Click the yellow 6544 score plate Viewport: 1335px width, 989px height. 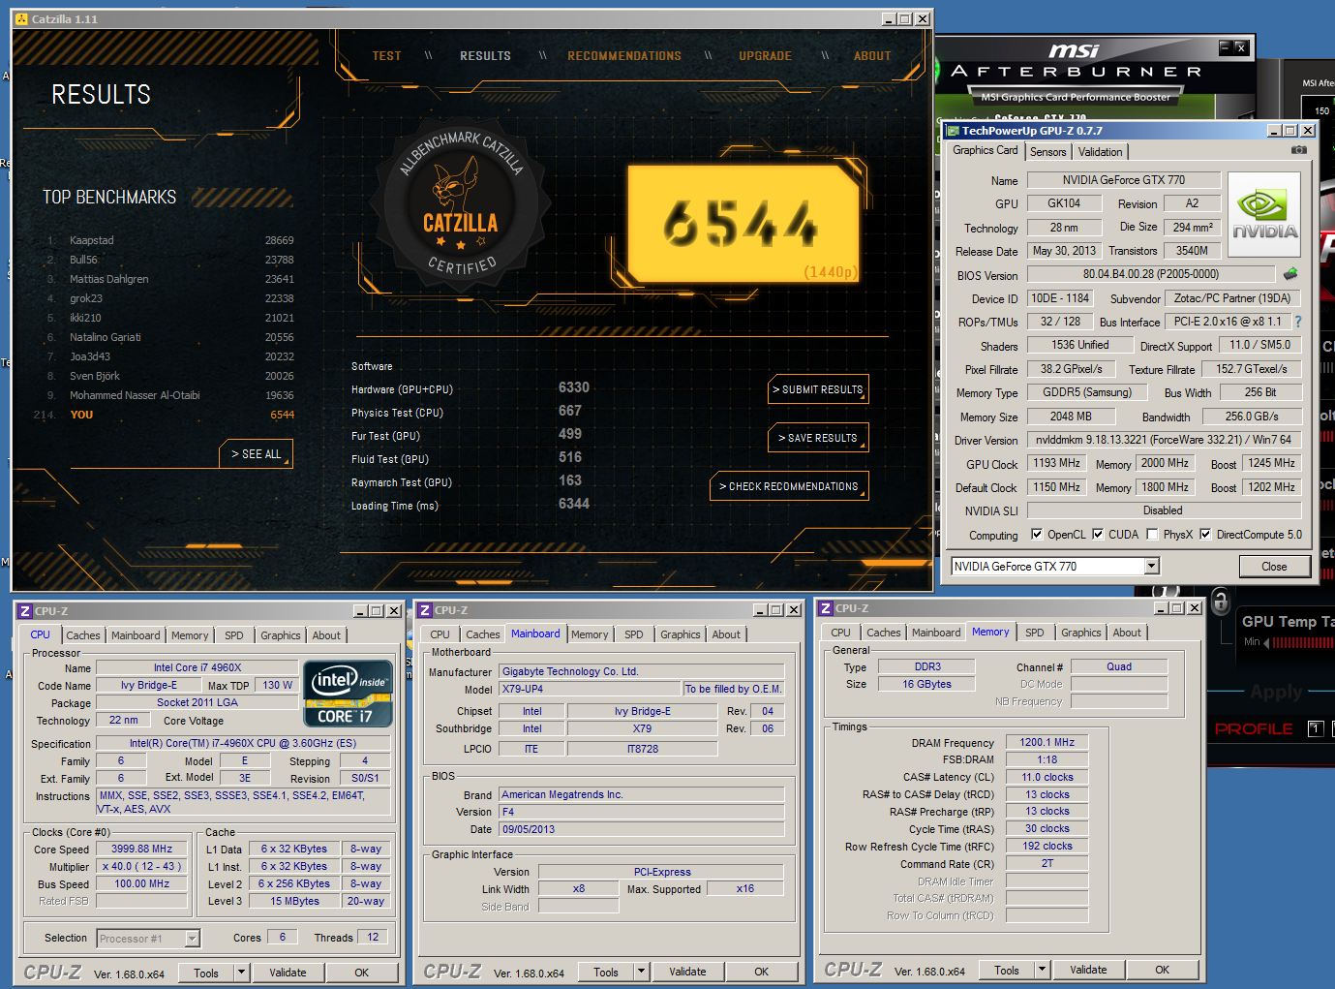743,224
